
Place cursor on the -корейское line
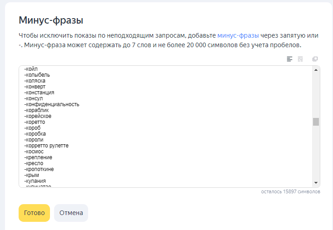click(38, 116)
